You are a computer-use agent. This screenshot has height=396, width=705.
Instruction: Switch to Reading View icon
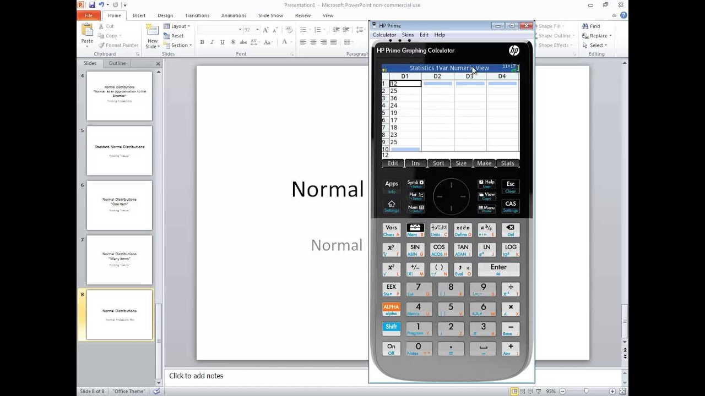pos(530,391)
